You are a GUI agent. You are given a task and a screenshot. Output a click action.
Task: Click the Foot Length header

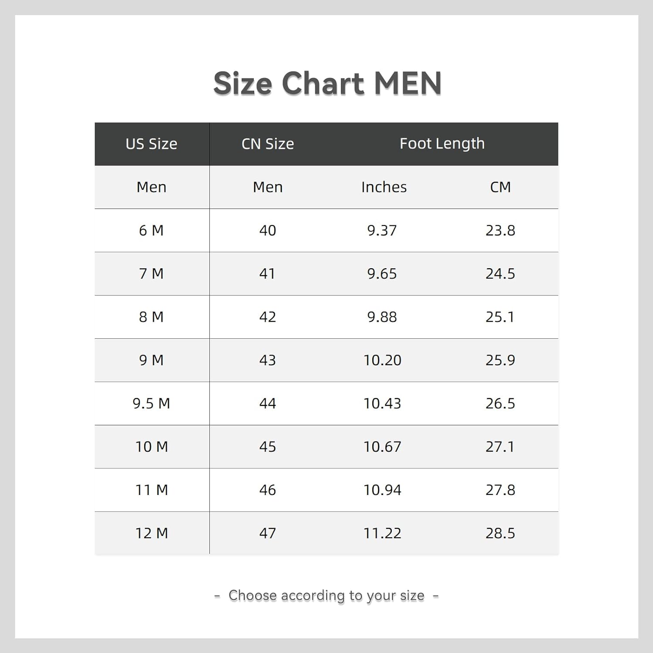[442, 143]
